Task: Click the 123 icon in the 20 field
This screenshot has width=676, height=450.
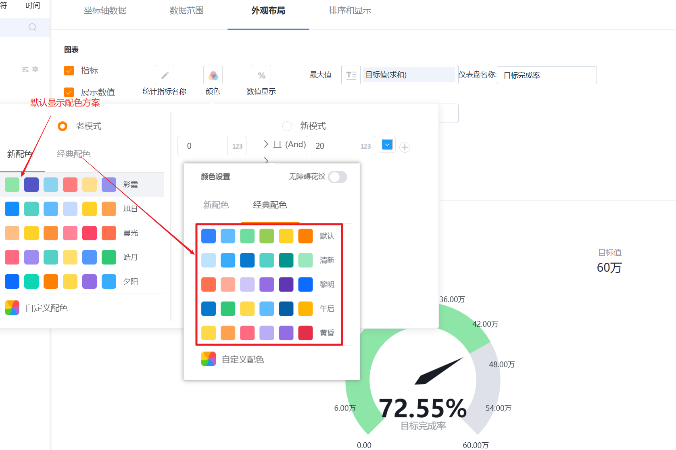Action: tap(365, 146)
